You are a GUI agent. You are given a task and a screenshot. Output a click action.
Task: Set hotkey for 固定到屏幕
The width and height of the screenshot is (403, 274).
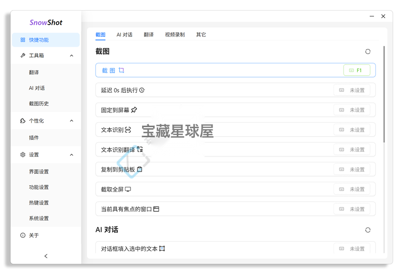click(352, 110)
